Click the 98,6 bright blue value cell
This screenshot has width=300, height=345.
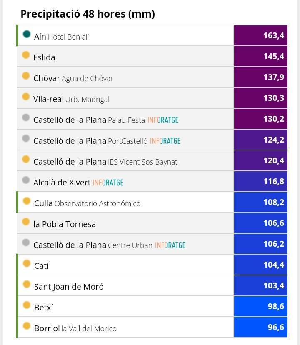(x=261, y=306)
